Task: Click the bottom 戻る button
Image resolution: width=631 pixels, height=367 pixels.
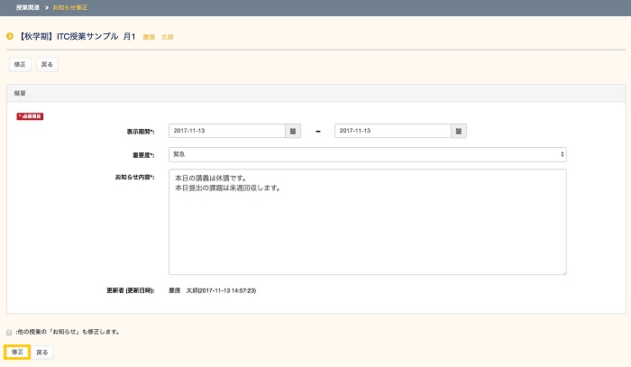Action: pos(42,352)
